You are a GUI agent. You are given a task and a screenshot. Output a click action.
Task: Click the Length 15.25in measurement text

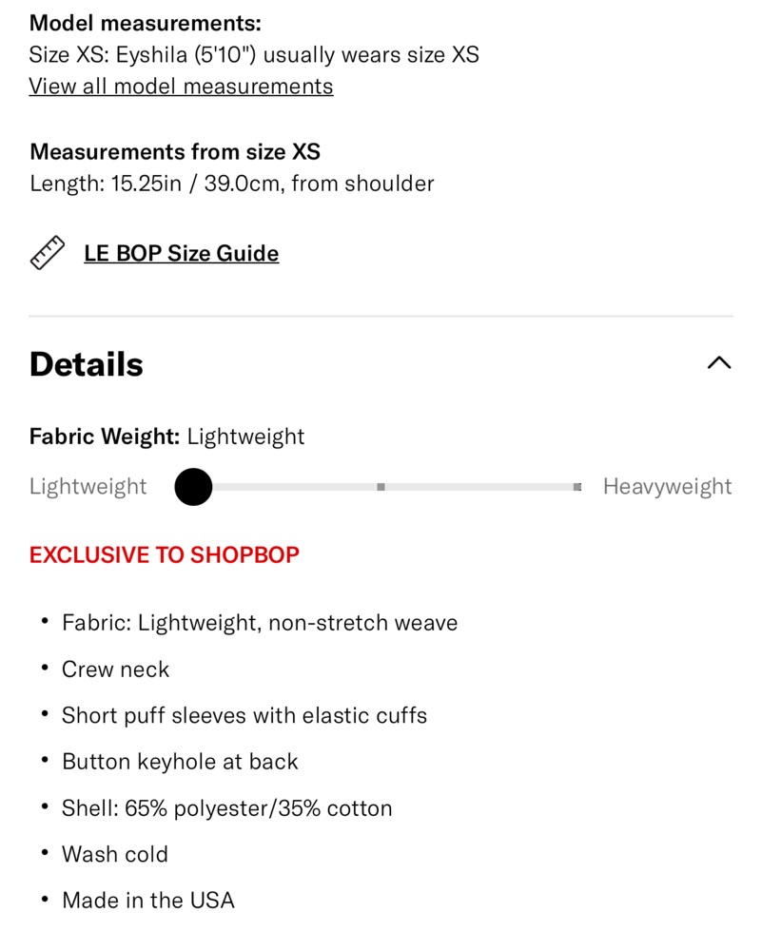232,184
